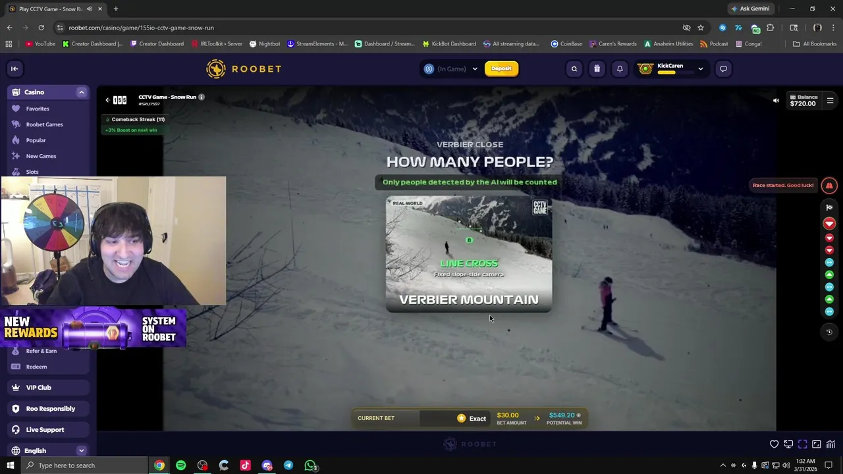Toggle the Exact bet option
The height and width of the screenshot is (474, 843).
(472, 418)
